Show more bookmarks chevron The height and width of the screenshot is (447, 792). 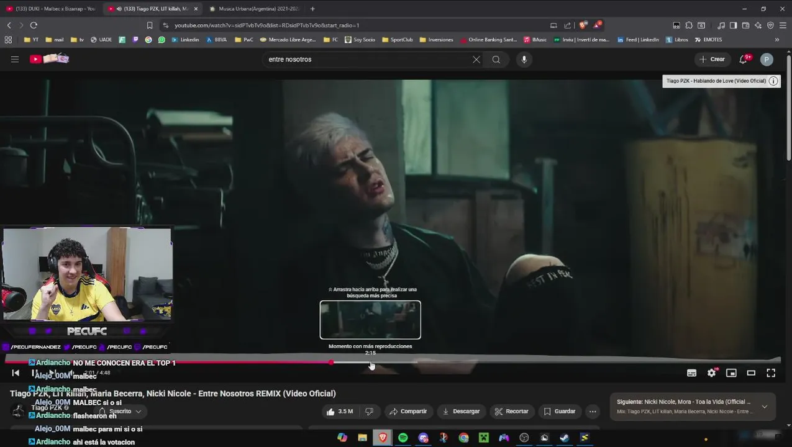point(776,40)
